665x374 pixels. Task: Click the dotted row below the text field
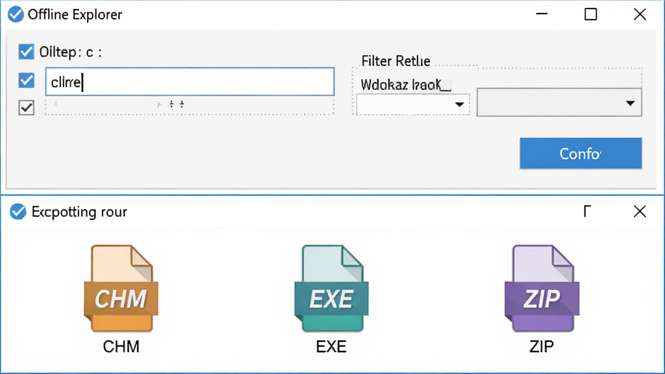190,107
